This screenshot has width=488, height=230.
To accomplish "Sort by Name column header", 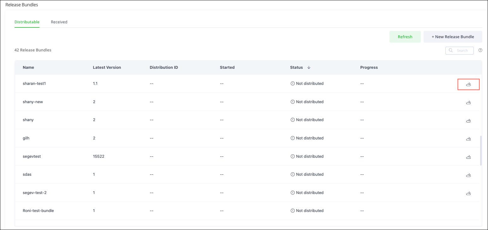I will point(28,68).
